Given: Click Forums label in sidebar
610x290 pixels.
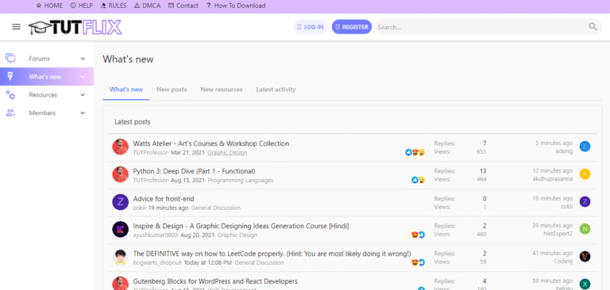Looking at the screenshot, I should (39, 59).
